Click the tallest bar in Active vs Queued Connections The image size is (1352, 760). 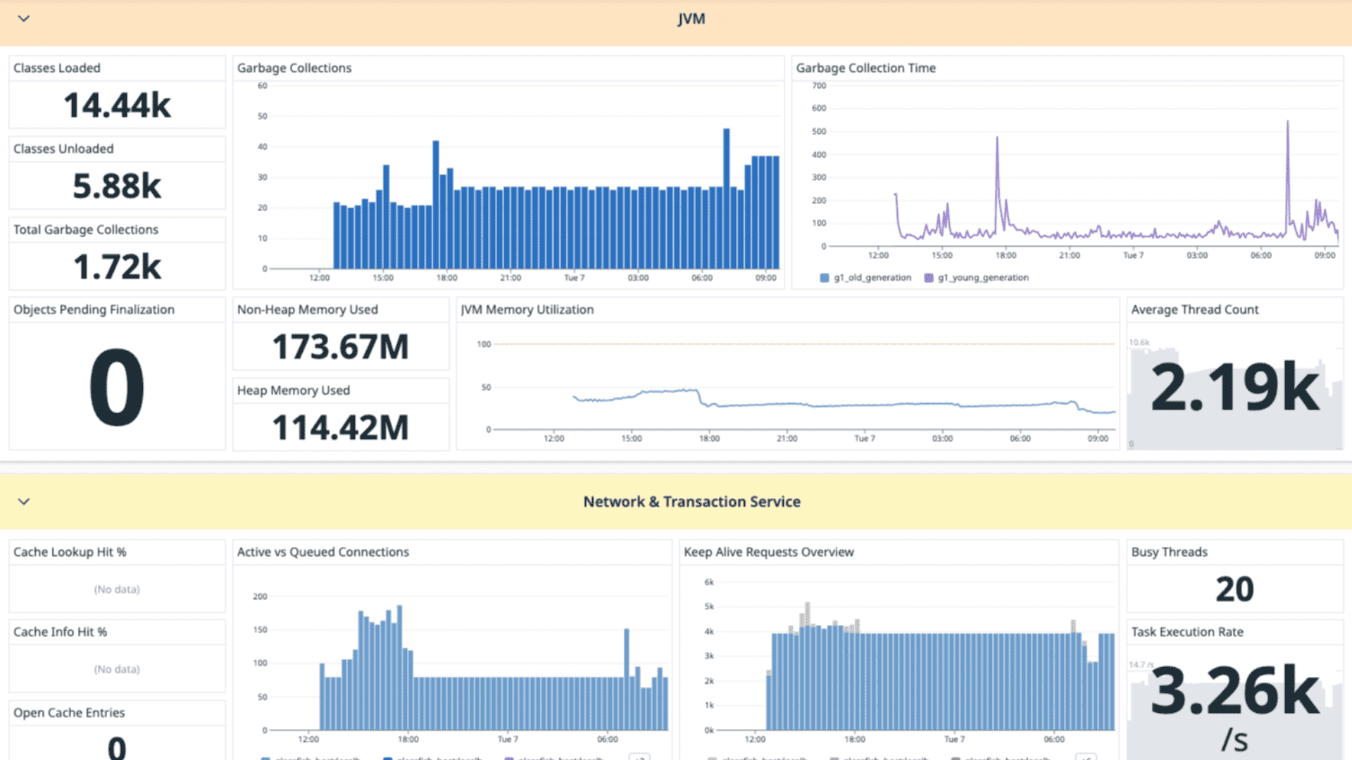click(x=399, y=667)
